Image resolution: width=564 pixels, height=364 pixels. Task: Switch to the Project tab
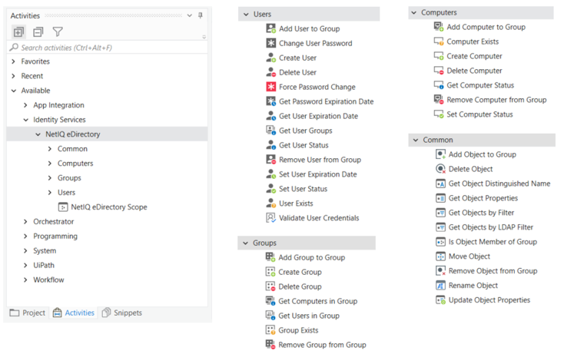pos(28,313)
